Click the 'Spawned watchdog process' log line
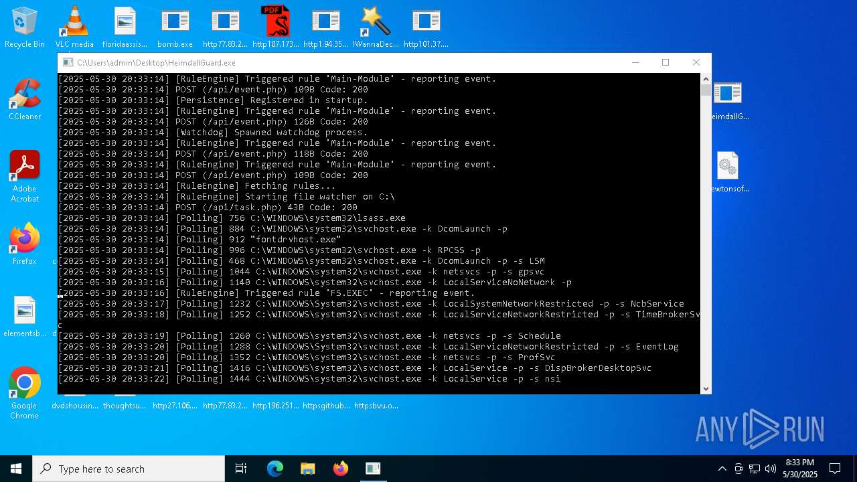 pyautogui.click(x=213, y=133)
